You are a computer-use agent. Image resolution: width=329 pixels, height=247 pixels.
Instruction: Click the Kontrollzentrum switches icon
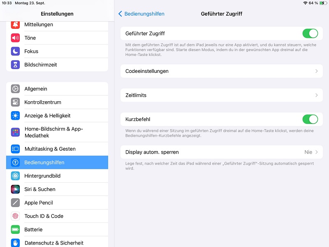point(15,102)
